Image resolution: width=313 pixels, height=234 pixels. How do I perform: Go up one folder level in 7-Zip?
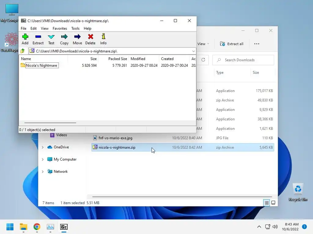point(23,51)
